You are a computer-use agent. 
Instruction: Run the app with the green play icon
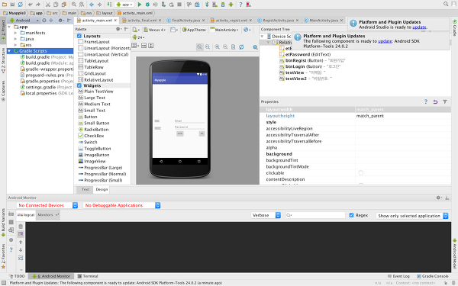point(140,5)
